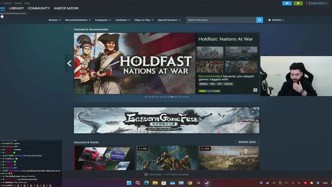The image size is (332, 187).
Task: Open taskbar Search
Action: coord(138,183)
